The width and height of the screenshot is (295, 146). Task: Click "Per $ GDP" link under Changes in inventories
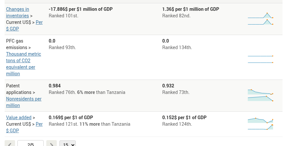[39, 22]
